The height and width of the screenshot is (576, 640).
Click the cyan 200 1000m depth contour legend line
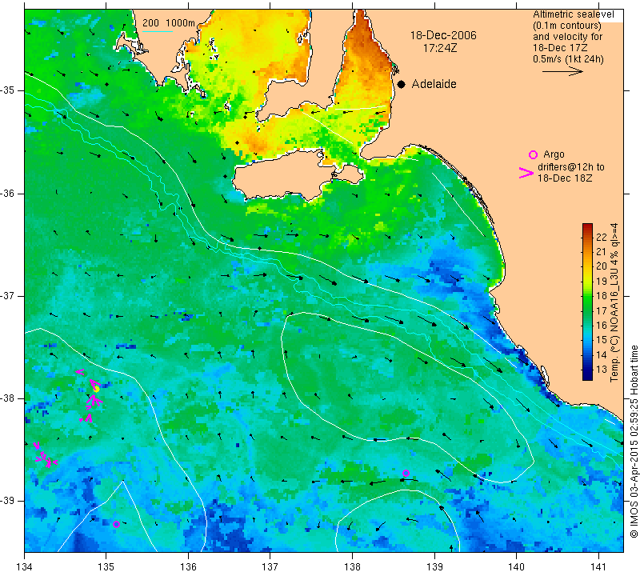157,31
